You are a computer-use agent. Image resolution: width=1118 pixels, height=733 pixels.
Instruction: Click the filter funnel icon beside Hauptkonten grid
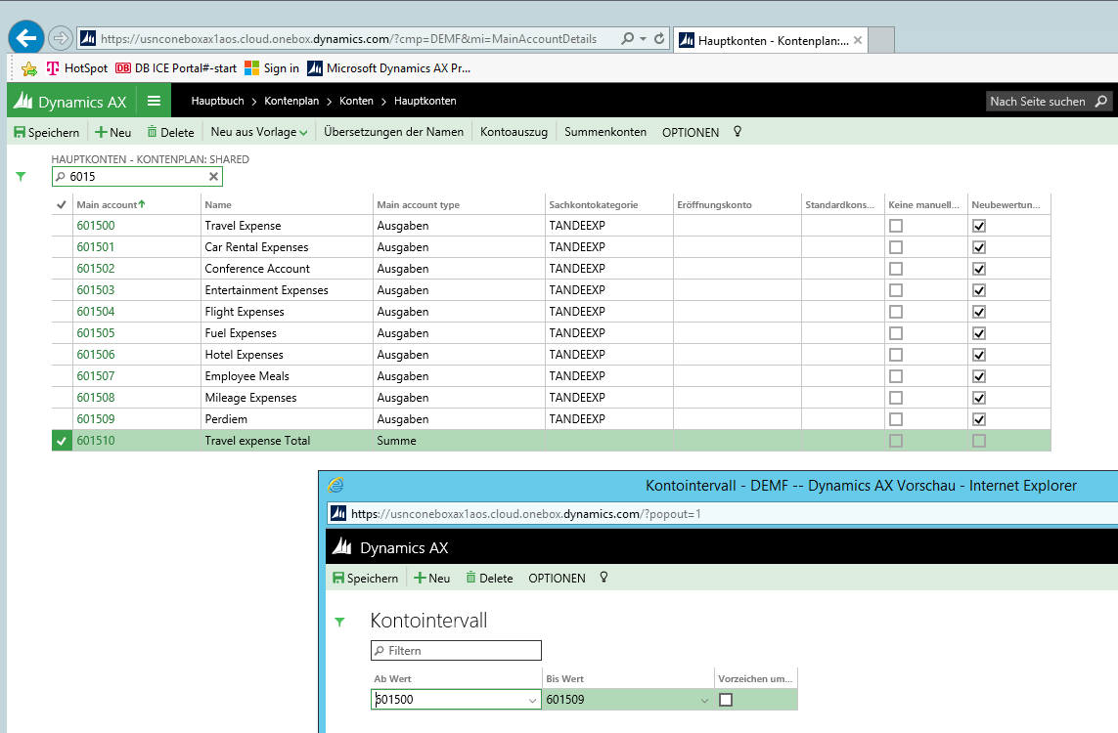[x=21, y=177]
